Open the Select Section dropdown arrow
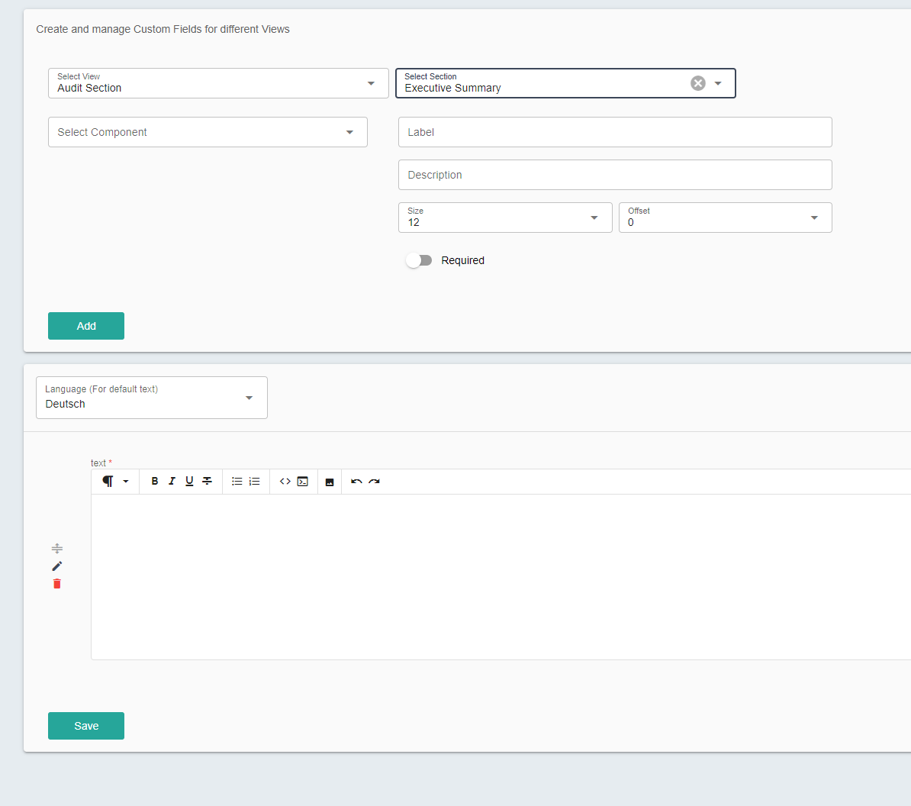Image resolution: width=911 pixels, height=806 pixels. [718, 83]
